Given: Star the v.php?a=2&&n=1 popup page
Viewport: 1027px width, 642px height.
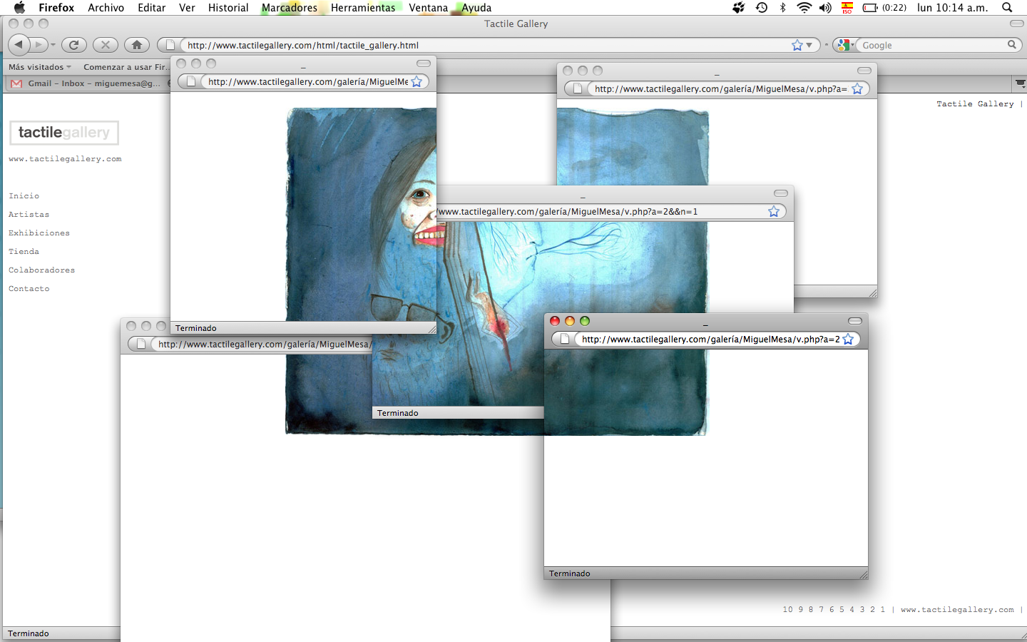Looking at the screenshot, I should point(774,212).
